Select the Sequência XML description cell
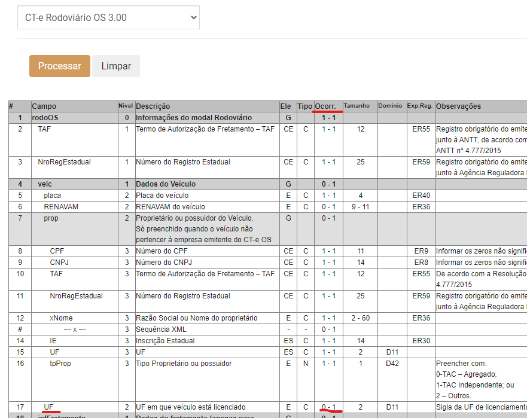The height and width of the screenshot is (418, 527). click(161, 329)
